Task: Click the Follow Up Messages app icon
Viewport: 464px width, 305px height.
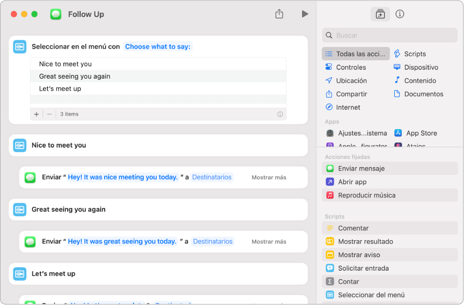Action: click(56, 14)
